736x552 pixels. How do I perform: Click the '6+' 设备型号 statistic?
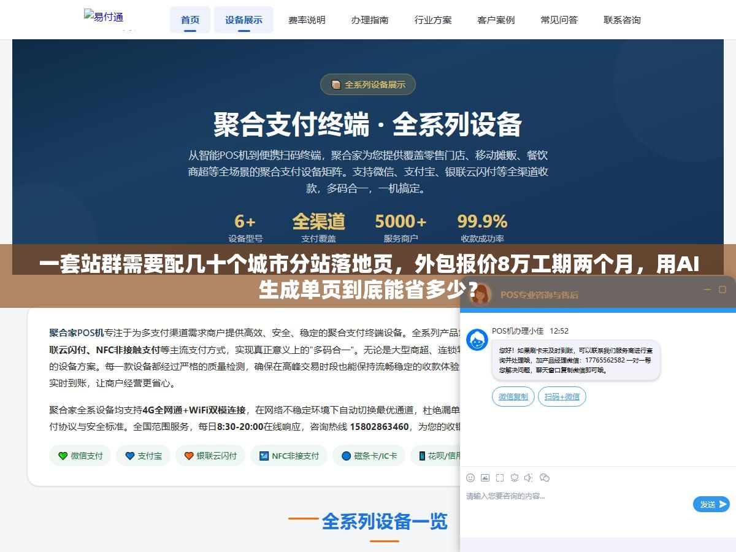(245, 227)
